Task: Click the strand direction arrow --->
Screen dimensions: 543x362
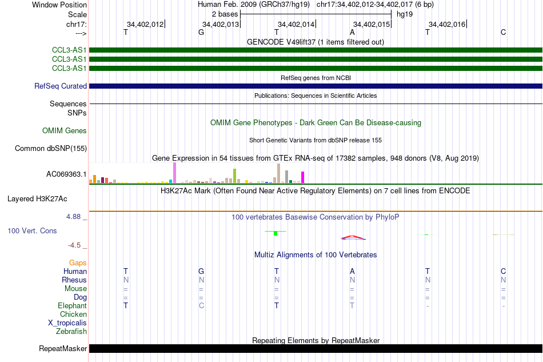Action: (x=81, y=33)
